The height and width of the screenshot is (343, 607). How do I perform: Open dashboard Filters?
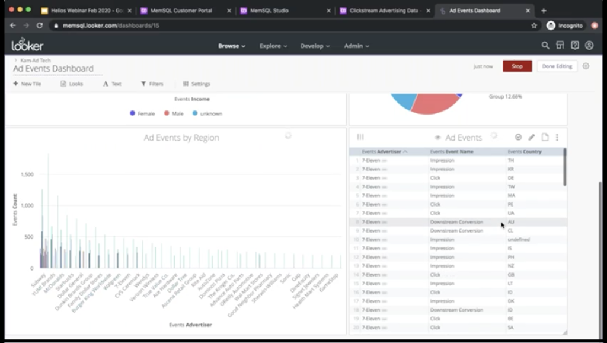click(x=152, y=84)
